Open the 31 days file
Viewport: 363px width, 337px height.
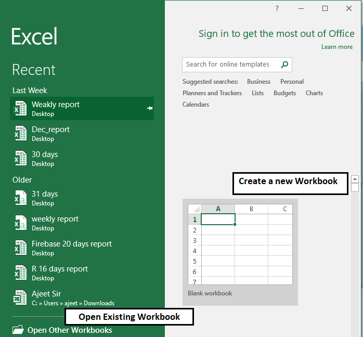click(x=82, y=198)
